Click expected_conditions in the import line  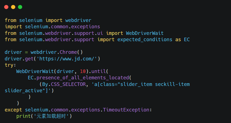[145, 40]
